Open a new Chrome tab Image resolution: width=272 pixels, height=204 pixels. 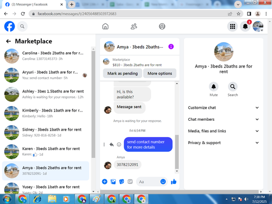pos(72,4)
